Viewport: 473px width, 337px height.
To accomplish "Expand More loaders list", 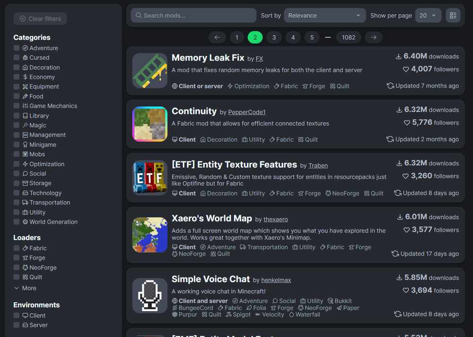I will (x=26, y=288).
